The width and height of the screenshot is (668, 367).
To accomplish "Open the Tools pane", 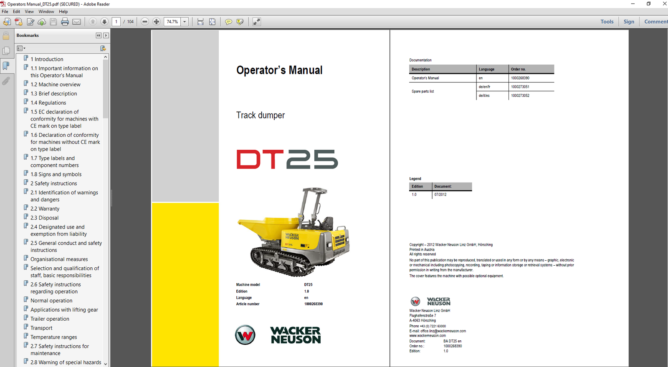I will pyautogui.click(x=607, y=22).
